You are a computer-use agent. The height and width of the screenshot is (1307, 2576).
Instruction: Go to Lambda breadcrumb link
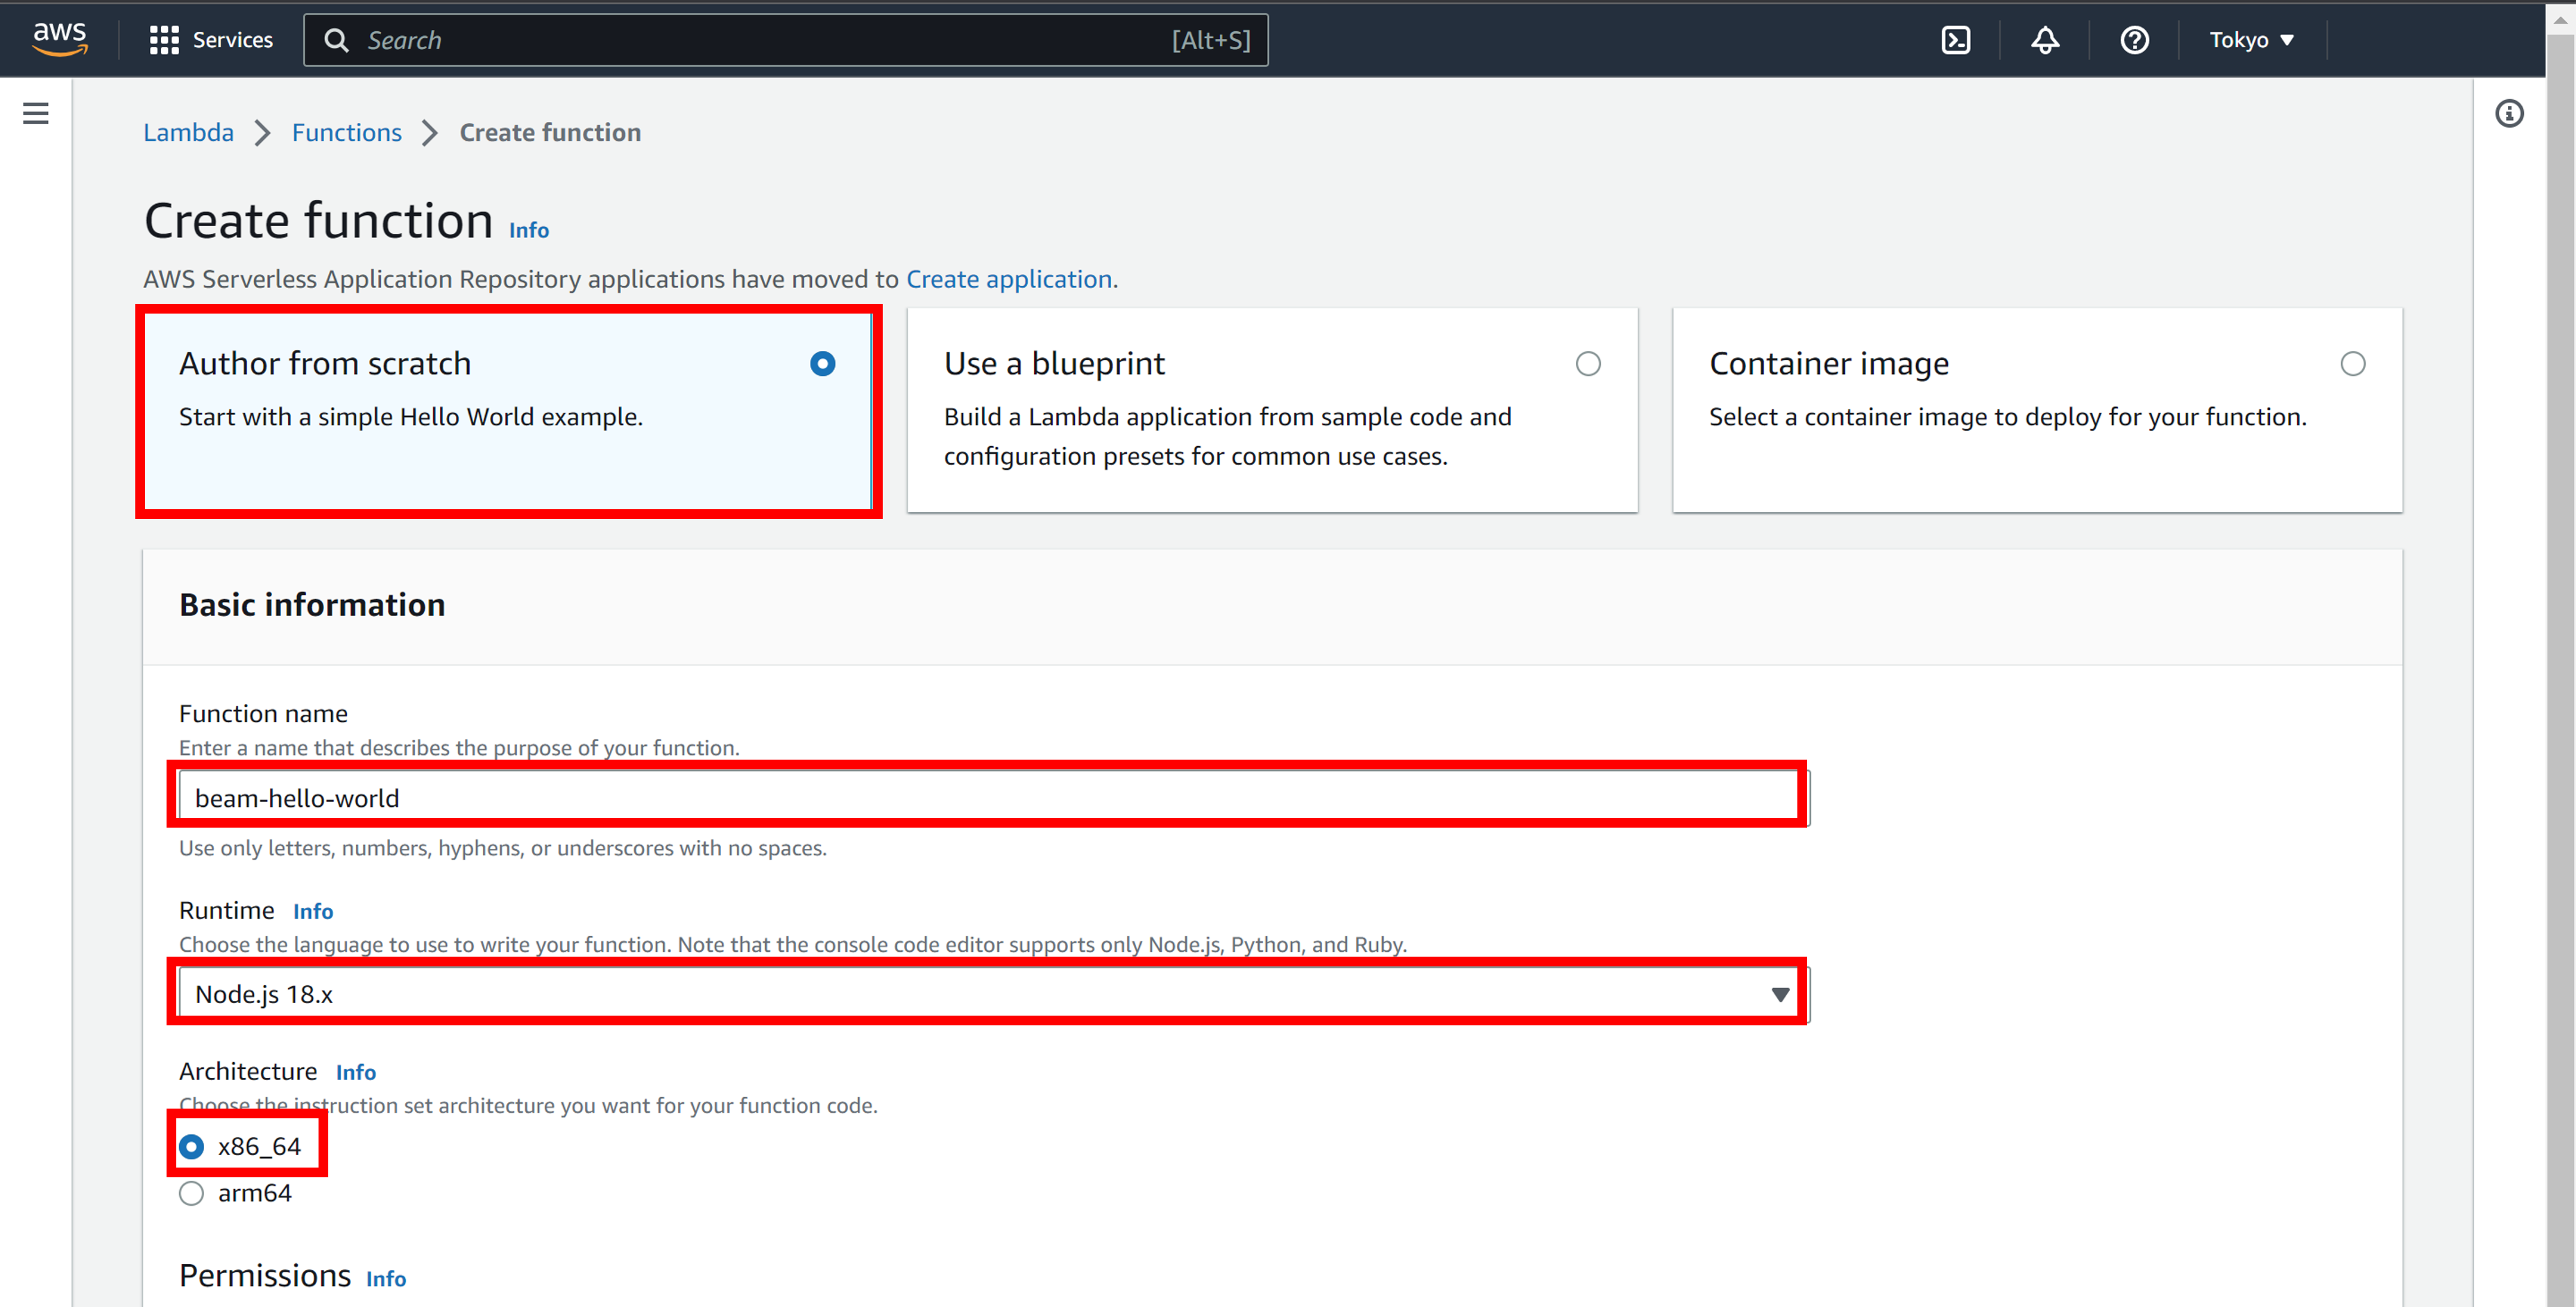point(188,133)
